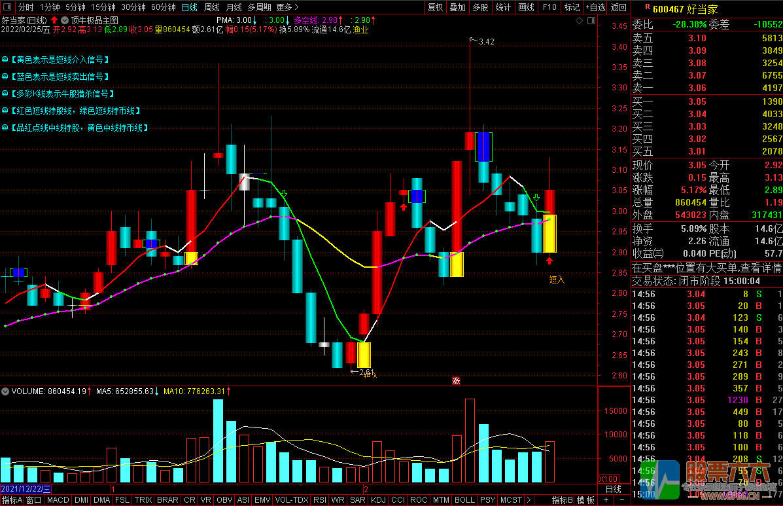Click the red 涨 marker below the chart
The width and height of the screenshot is (783, 506).
click(x=457, y=380)
